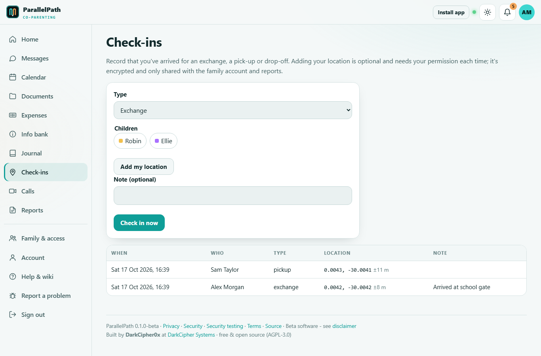Click the Reports file icon
541x356 pixels.
13,210
